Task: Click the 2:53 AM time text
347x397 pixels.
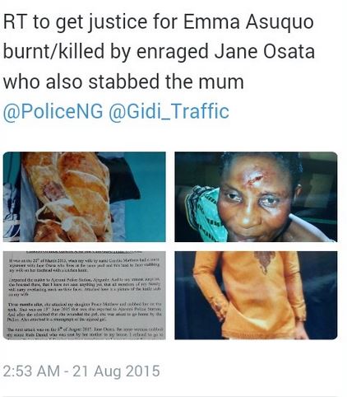Action: pyautogui.click(x=31, y=371)
